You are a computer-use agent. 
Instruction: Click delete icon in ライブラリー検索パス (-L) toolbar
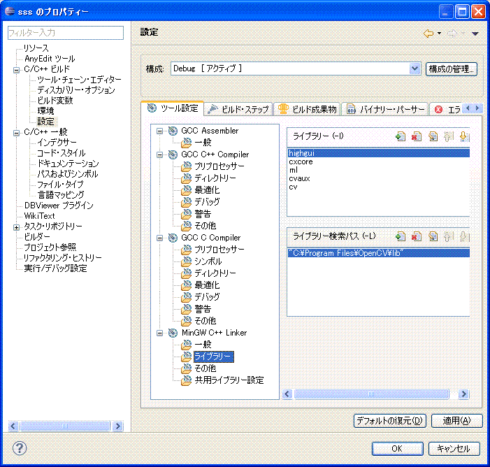tap(416, 236)
